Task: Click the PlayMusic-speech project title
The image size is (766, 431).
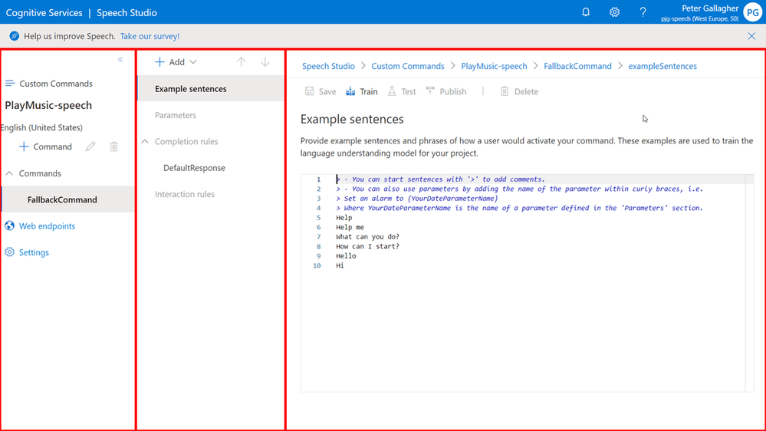Action: 48,105
